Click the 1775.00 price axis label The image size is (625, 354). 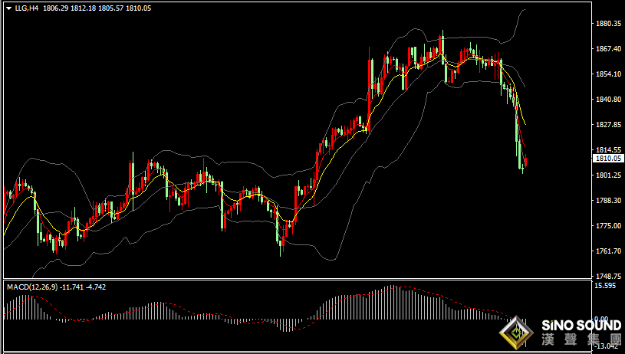tap(609, 226)
